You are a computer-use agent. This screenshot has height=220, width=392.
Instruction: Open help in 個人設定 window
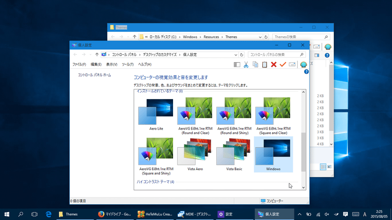click(x=306, y=72)
